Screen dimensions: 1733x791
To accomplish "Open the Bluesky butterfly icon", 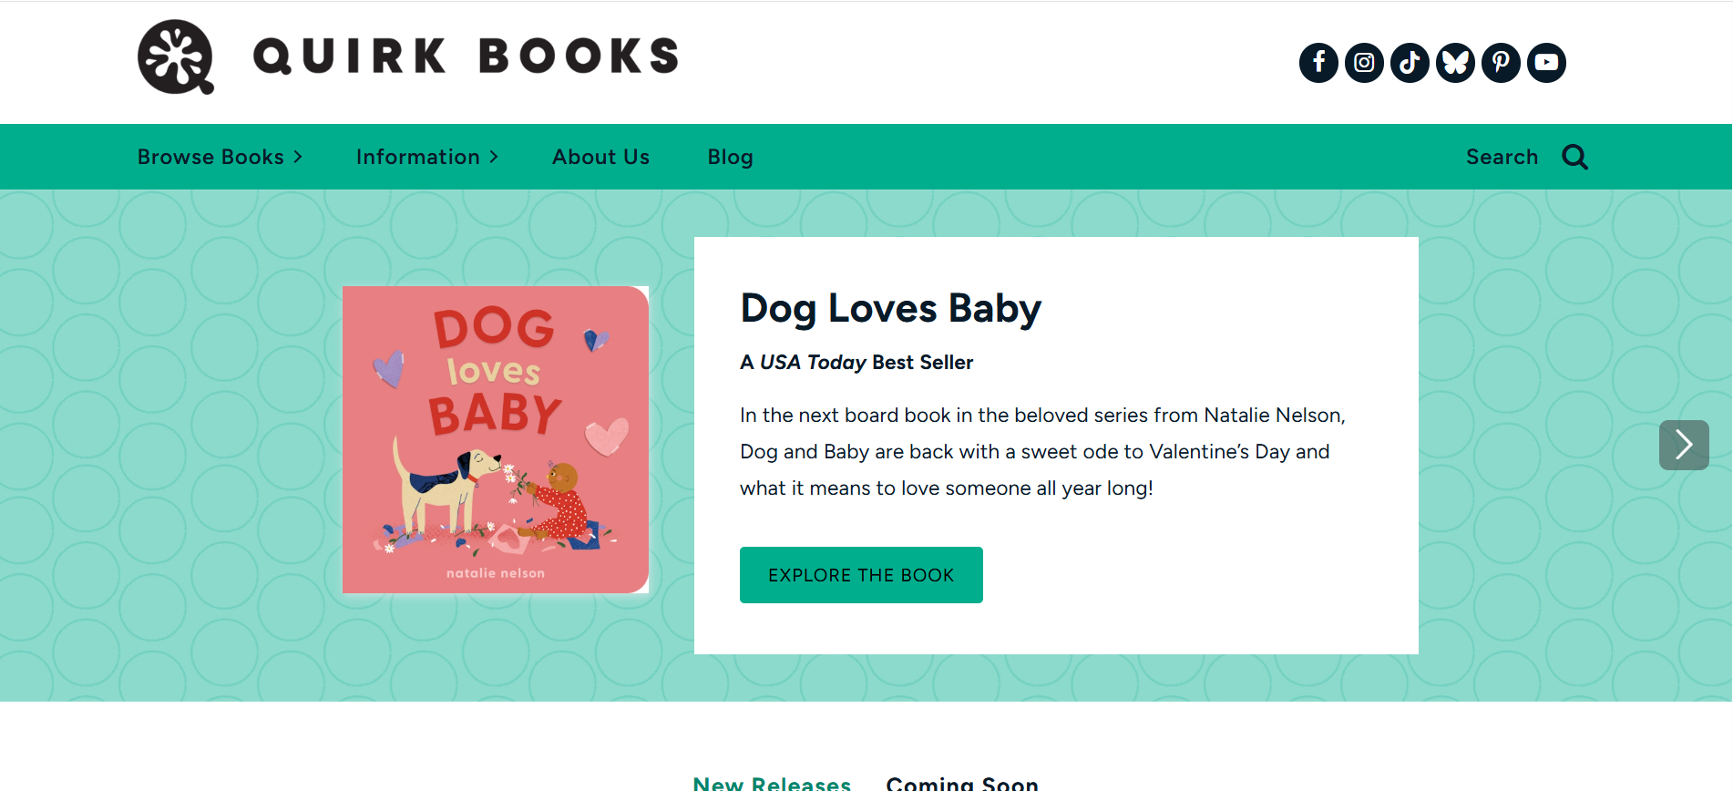I will (x=1455, y=63).
